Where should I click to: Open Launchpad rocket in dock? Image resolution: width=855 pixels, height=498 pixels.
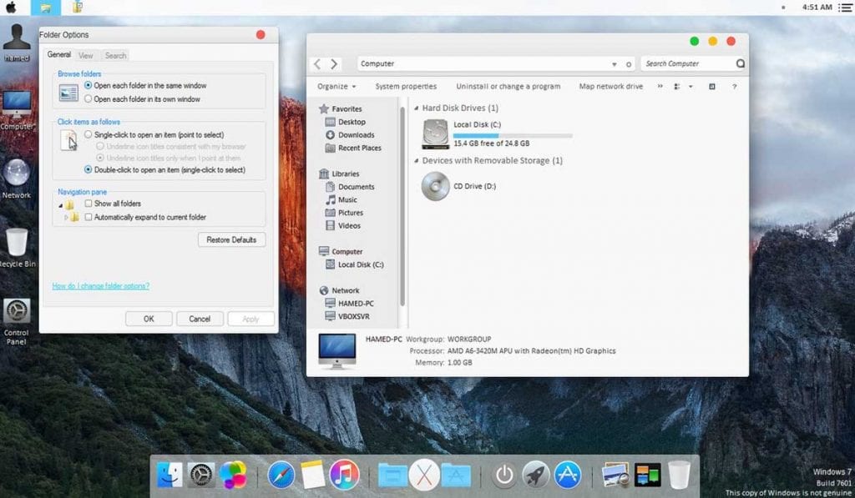[x=536, y=475]
